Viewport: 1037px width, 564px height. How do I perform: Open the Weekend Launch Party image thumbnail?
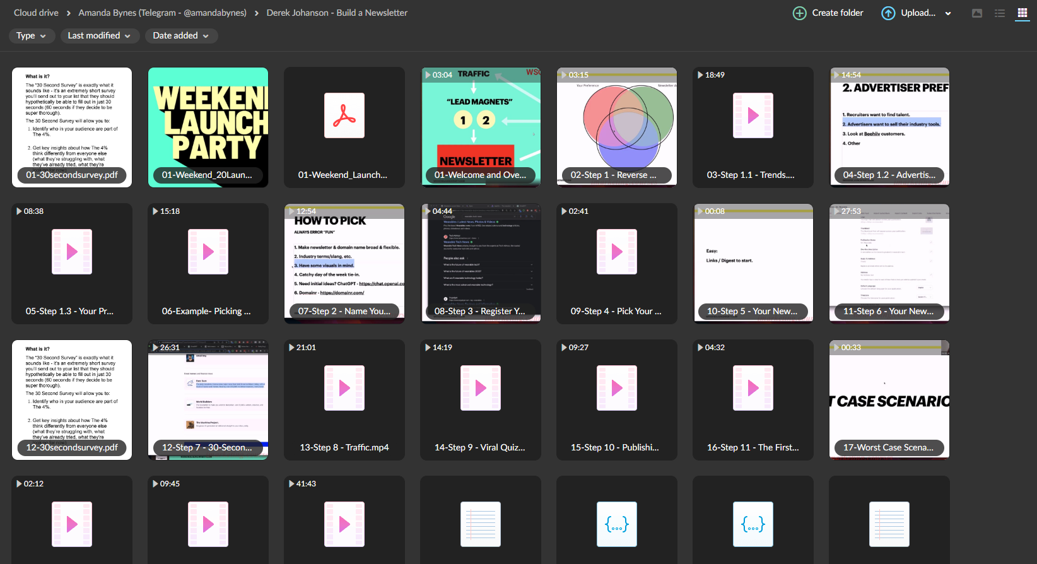click(208, 120)
